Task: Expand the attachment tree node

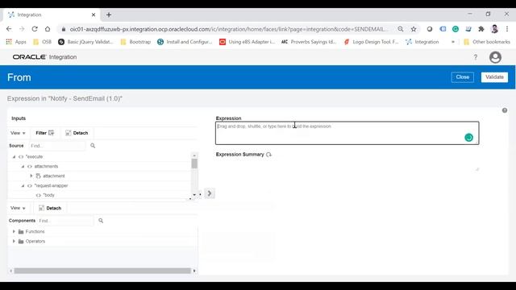Action: pos(31,176)
